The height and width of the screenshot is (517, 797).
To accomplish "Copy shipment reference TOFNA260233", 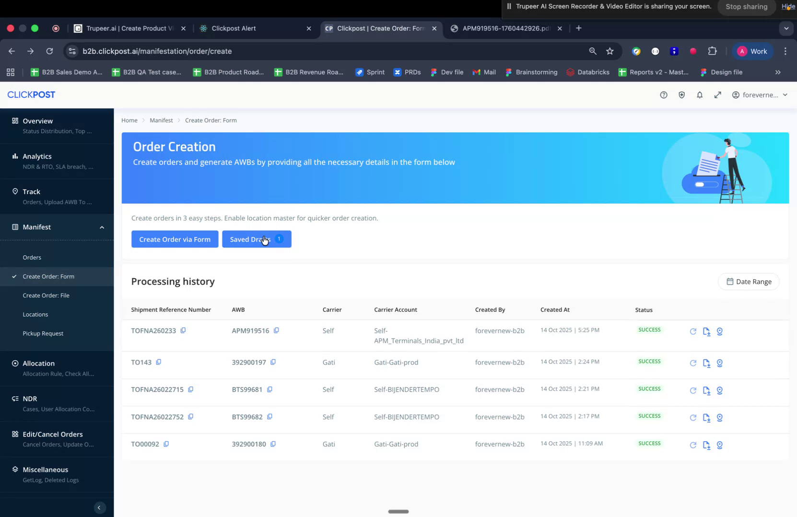I will (x=183, y=330).
